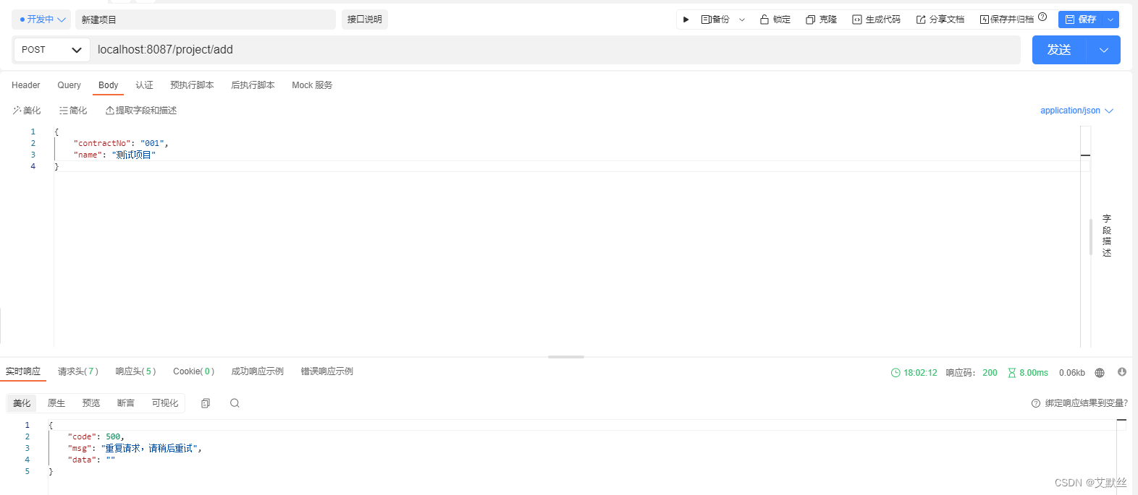Click the "name" line in request body
The height and width of the screenshot is (495, 1138).
click(114, 155)
